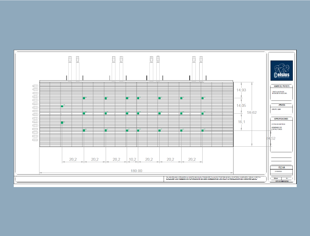Select the 14,93 vertical dimension text

coord(241,90)
